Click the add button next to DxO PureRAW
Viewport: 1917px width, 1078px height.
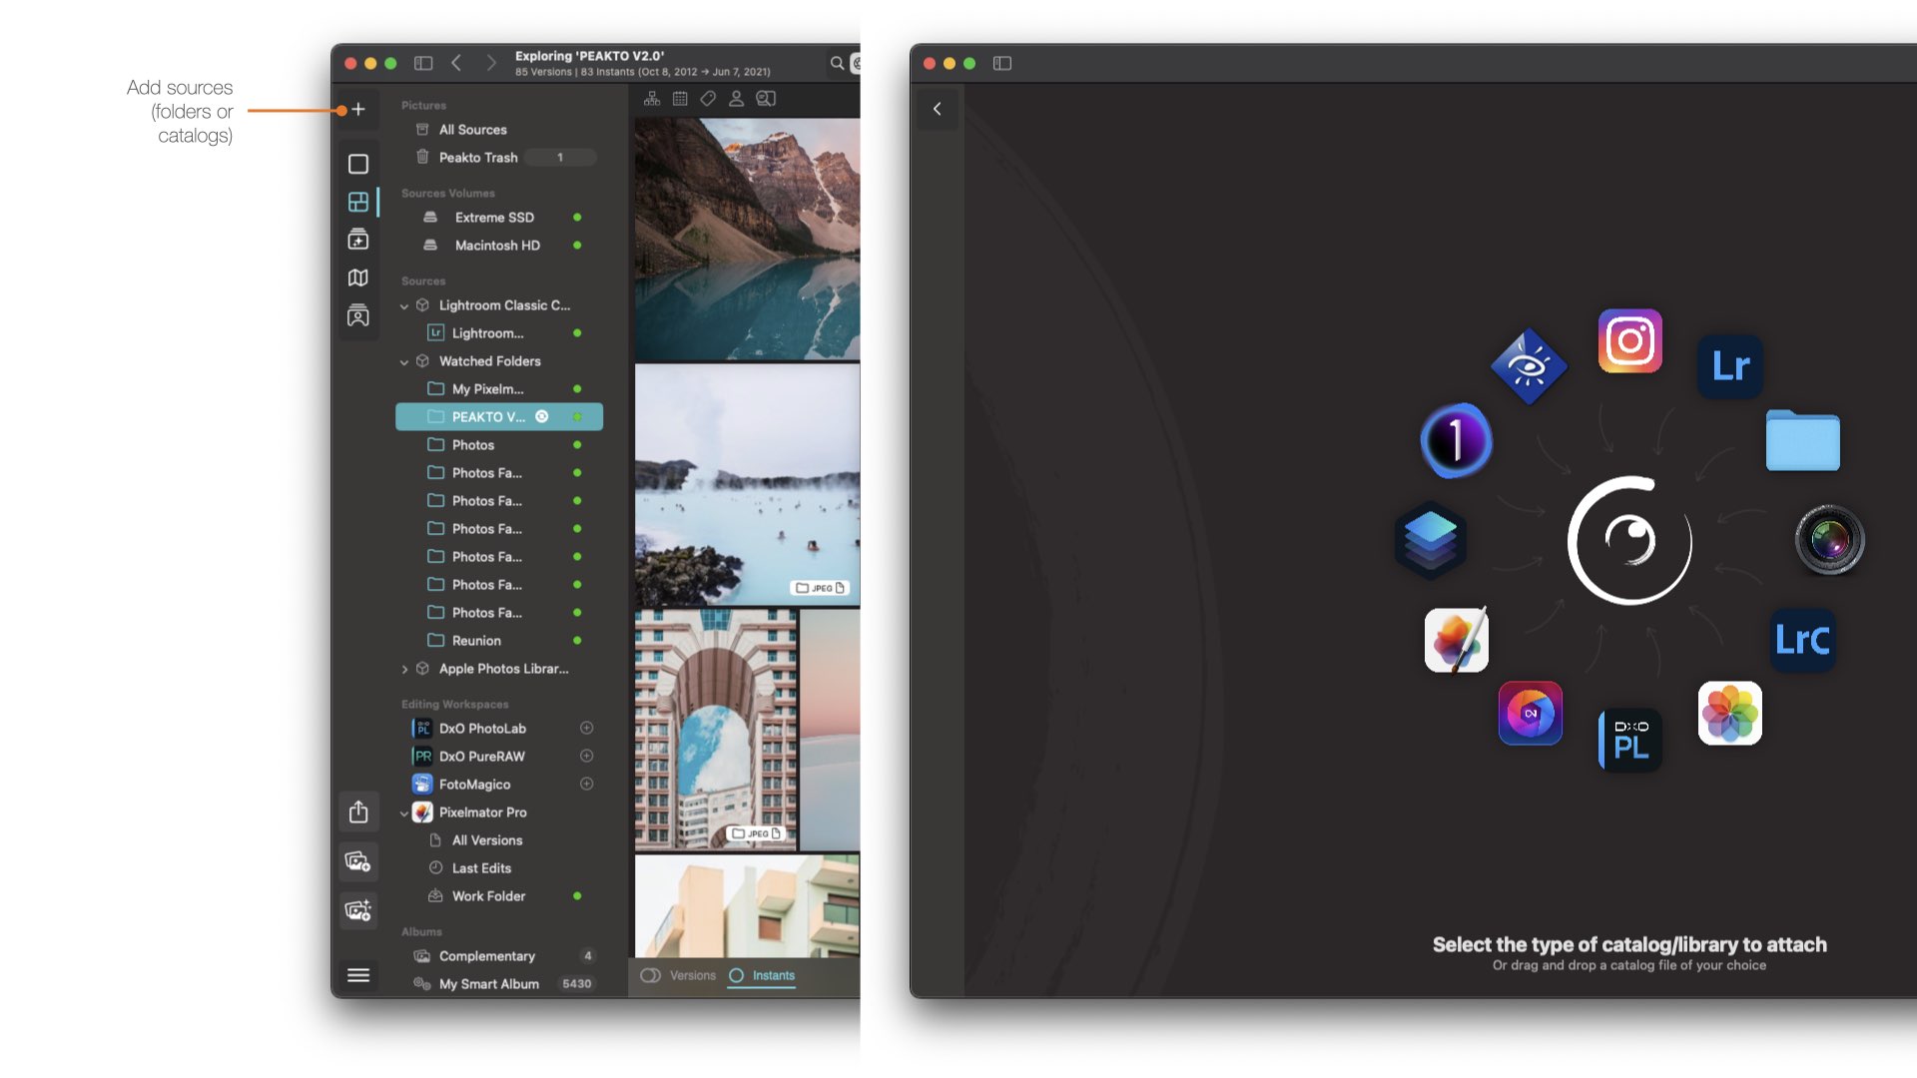587,756
